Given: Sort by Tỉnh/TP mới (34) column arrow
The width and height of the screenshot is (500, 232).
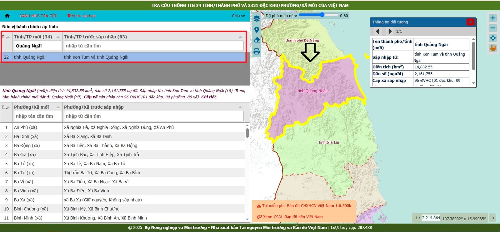Looking at the screenshot, I should (x=58, y=37).
